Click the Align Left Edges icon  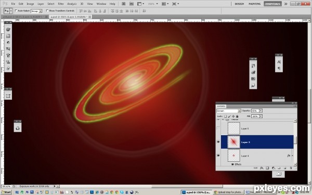coord(96,11)
